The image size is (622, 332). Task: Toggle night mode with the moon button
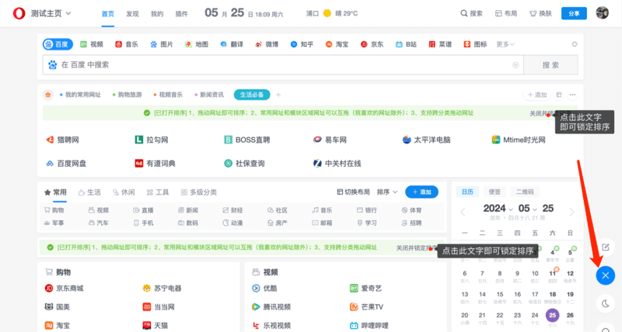(606, 303)
